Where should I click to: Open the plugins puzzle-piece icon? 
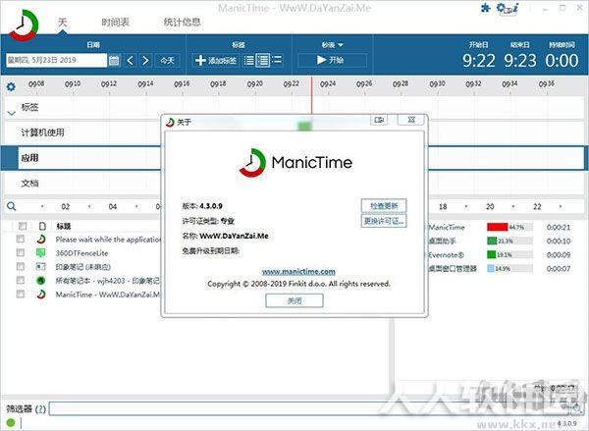pos(486,8)
